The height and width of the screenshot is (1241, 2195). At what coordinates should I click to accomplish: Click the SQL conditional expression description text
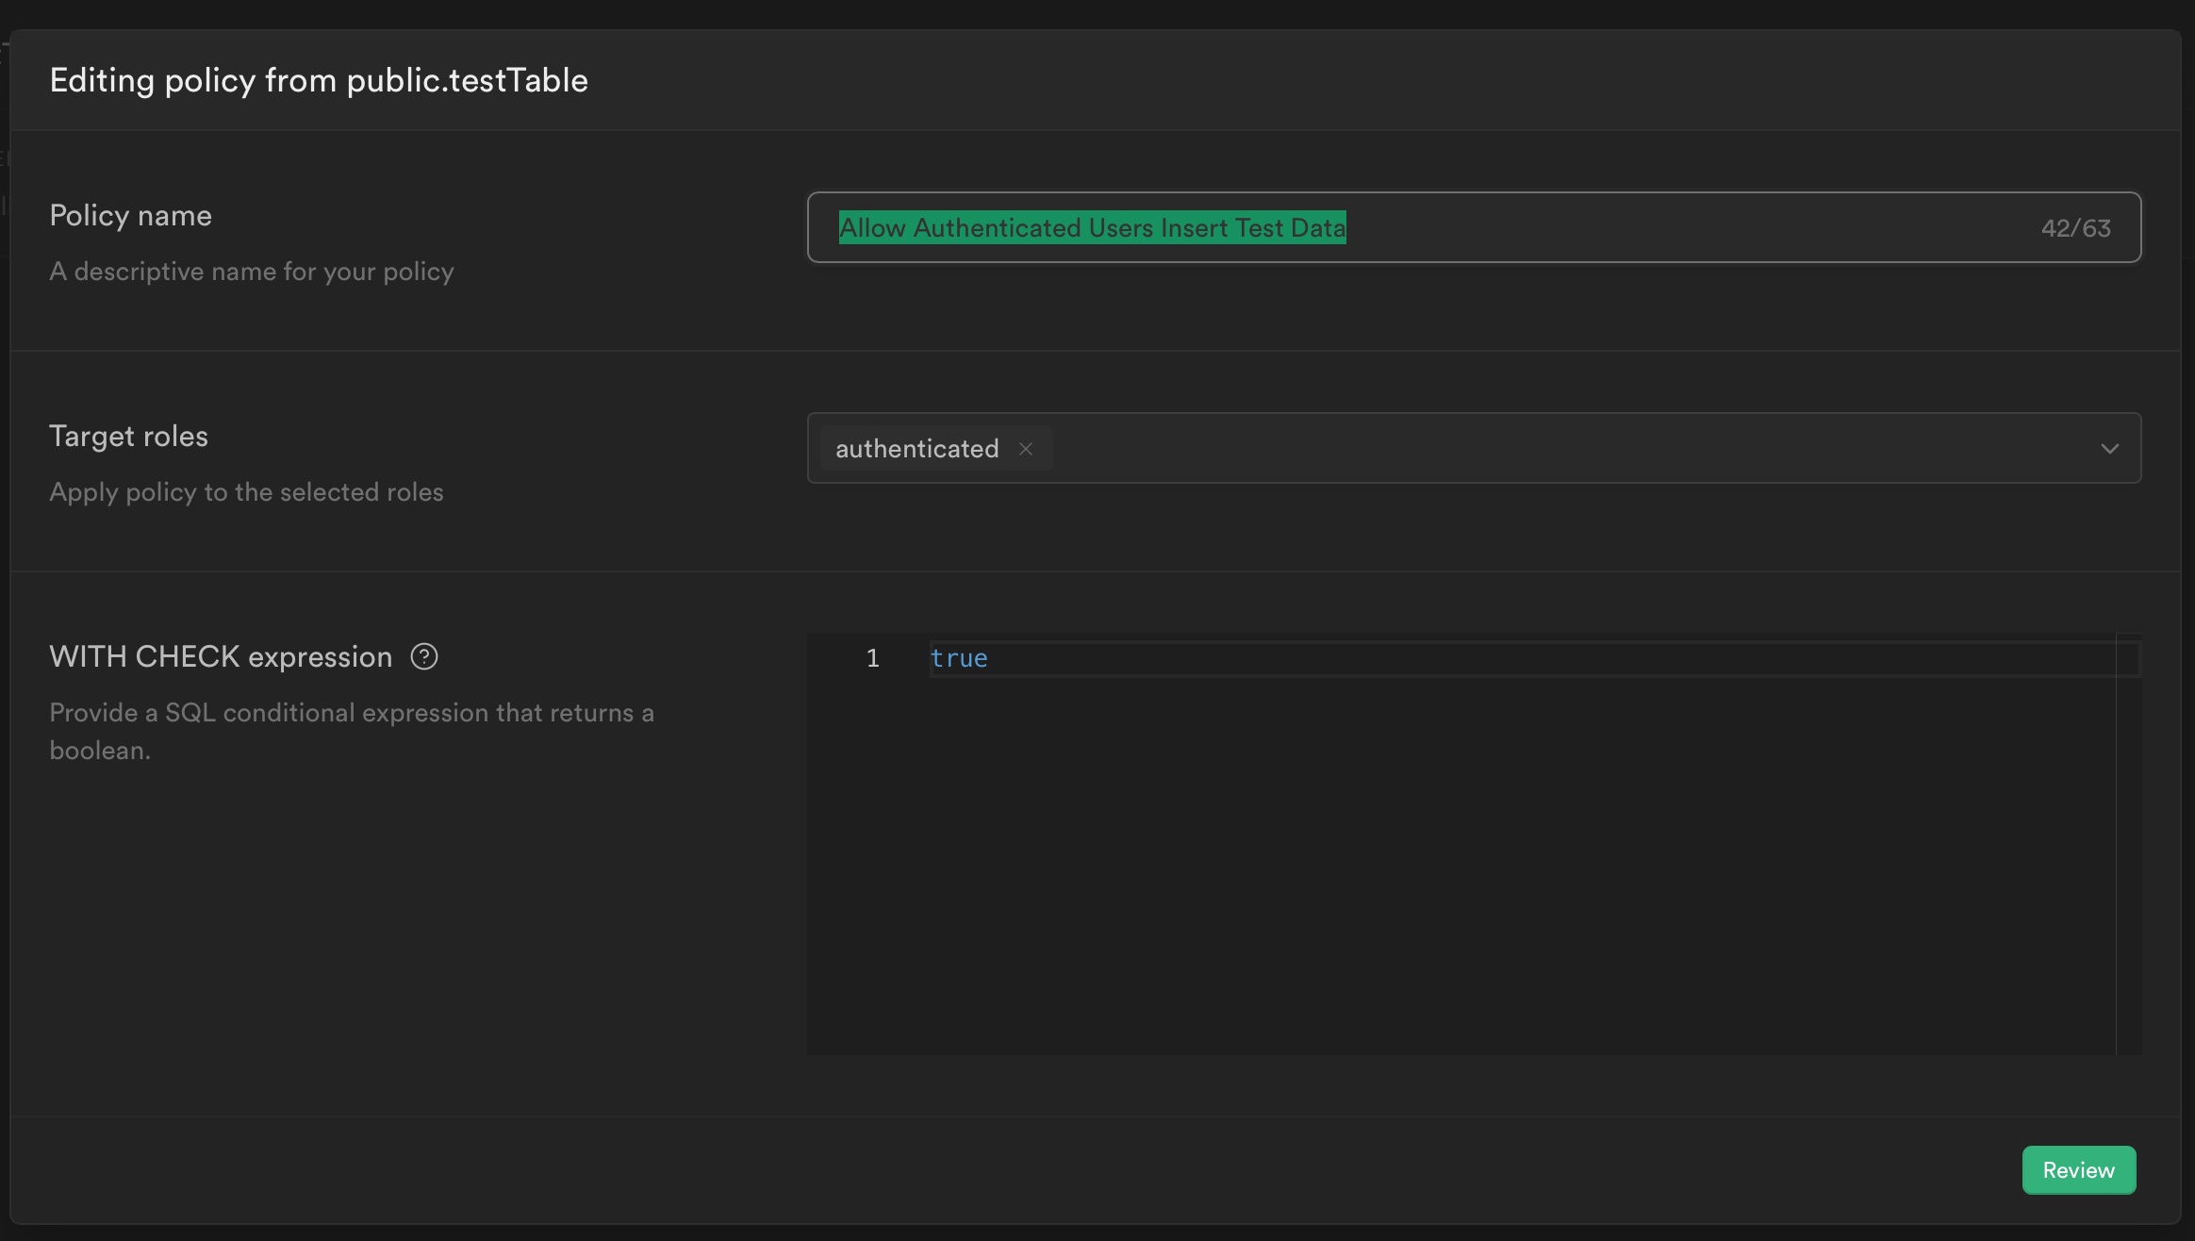[x=352, y=713]
